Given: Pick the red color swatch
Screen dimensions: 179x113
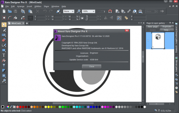Looking at the screenshot, I should [x=20, y=107].
